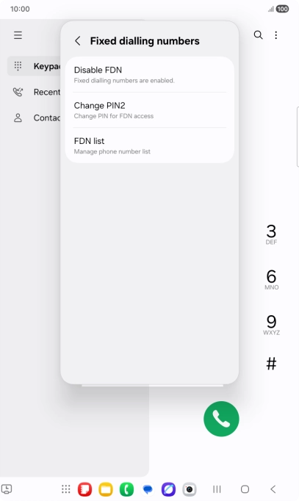Tap the 6 MNO keypad digit
The image size is (299, 501).
coord(272,280)
